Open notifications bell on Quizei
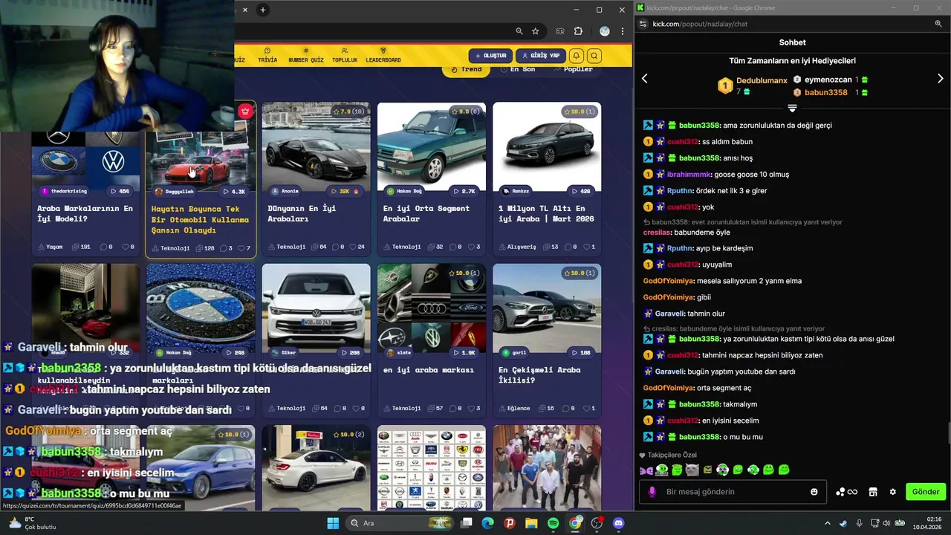The width and height of the screenshot is (951, 535). click(x=576, y=56)
